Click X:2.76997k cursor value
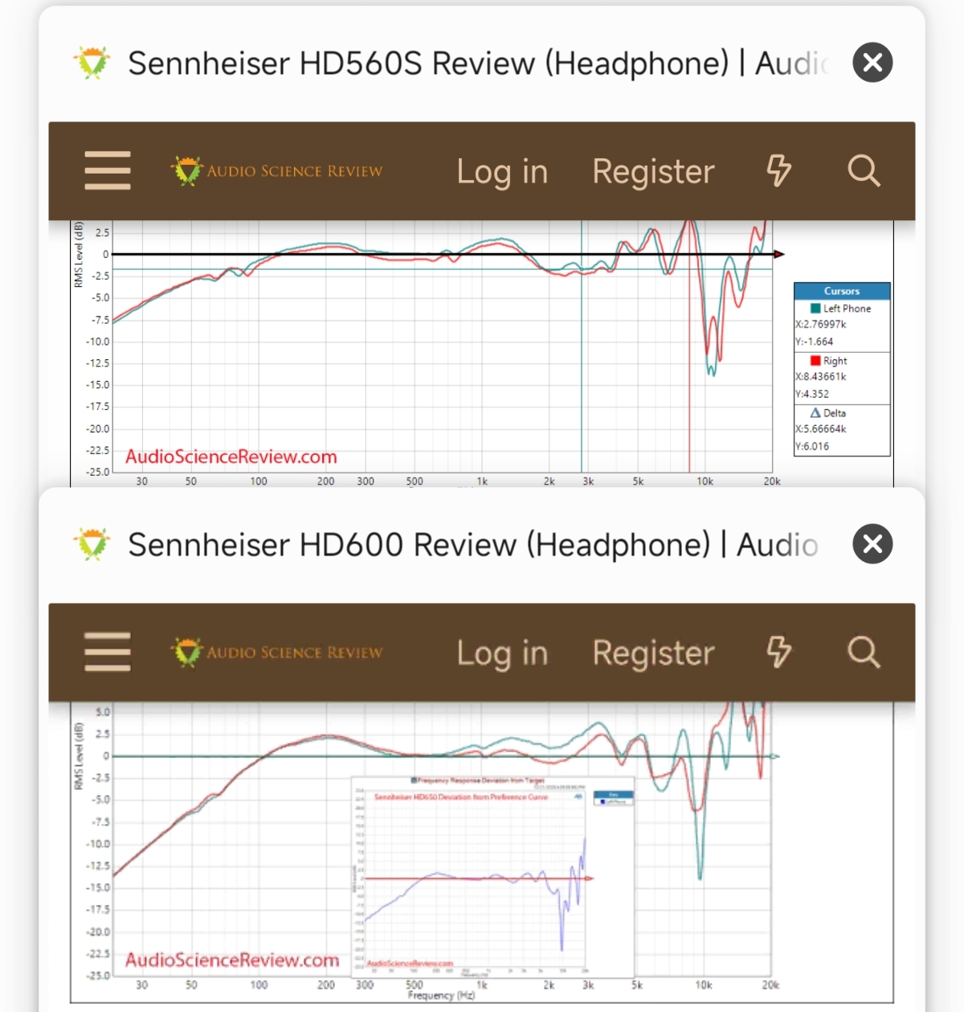Image resolution: width=964 pixels, height=1012 pixels. (x=821, y=325)
